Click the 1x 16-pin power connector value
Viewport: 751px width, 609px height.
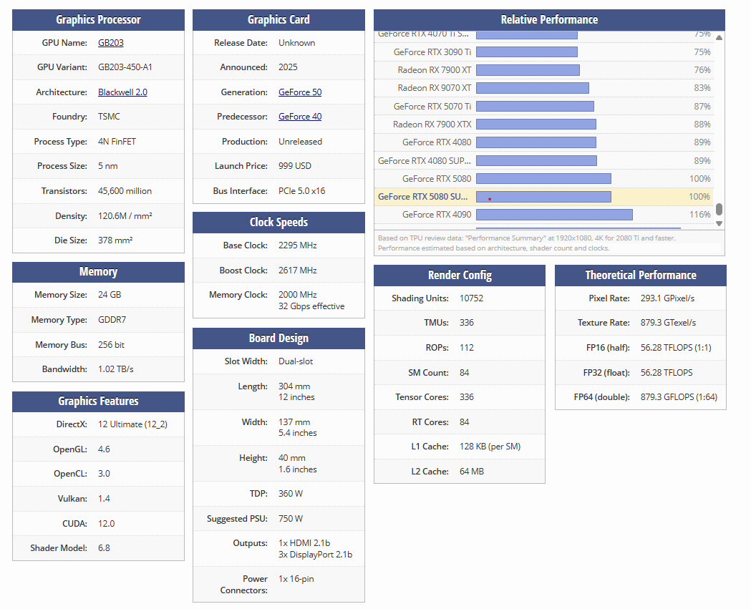[x=296, y=579]
